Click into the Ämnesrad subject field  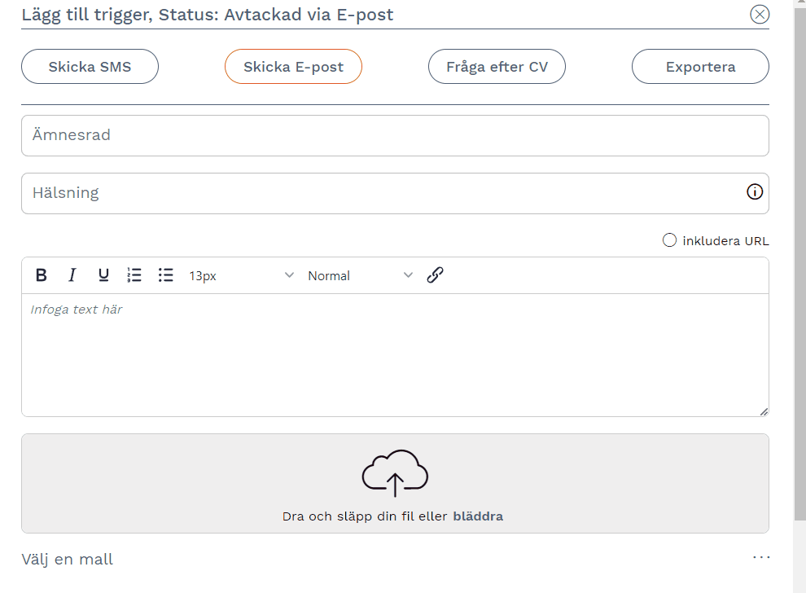395,135
